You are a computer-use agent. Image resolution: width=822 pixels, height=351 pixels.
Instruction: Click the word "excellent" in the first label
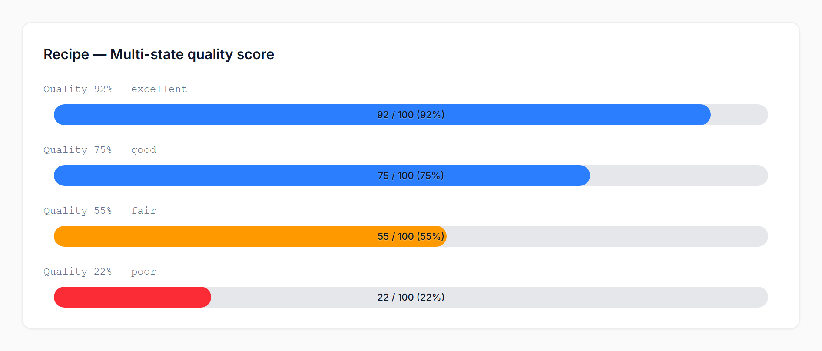(x=159, y=89)
